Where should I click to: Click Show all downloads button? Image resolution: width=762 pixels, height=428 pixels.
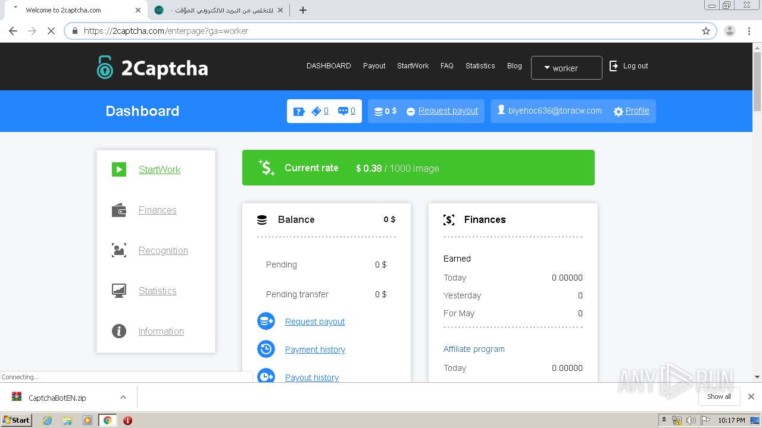(x=719, y=396)
